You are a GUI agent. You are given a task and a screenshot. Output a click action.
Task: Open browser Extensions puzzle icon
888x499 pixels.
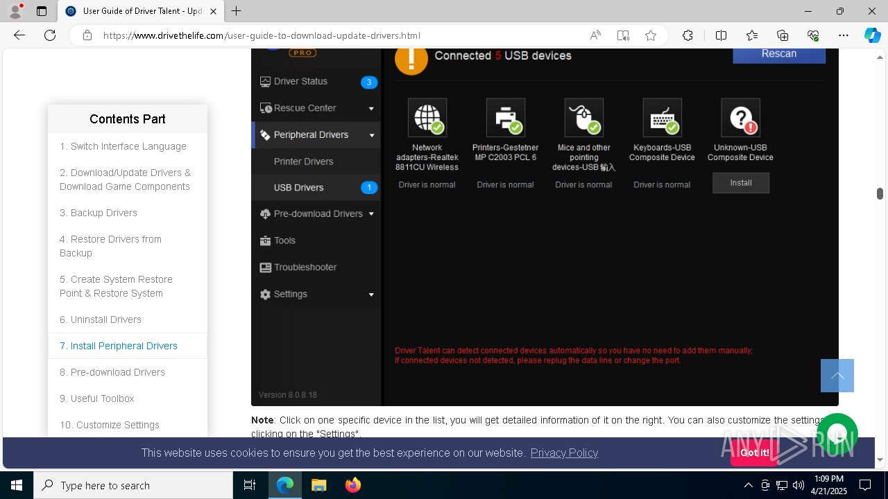(x=688, y=35)
